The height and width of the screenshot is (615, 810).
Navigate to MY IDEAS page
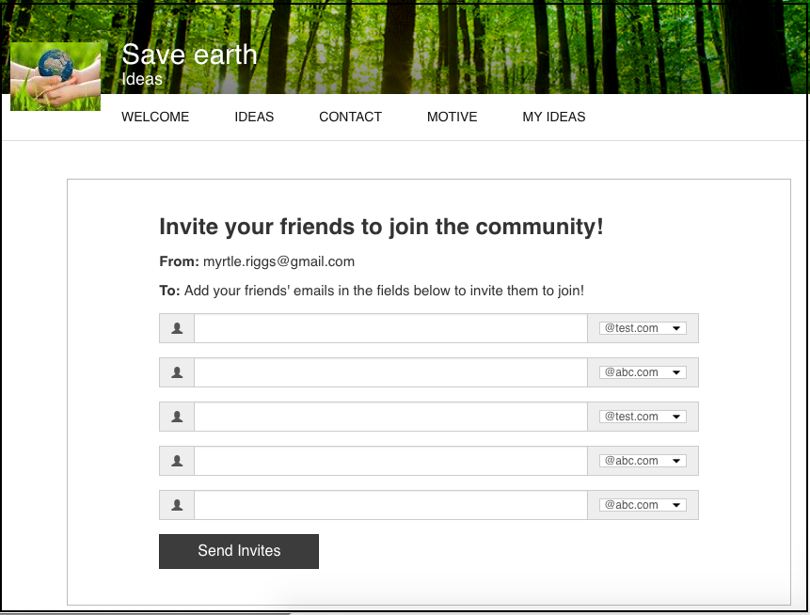pos(554,117)
